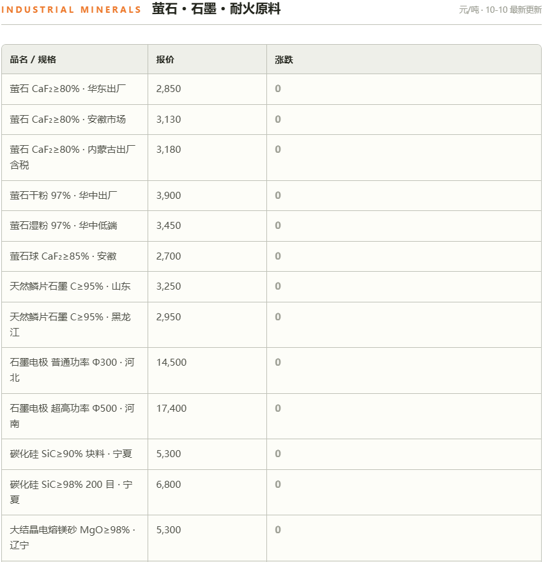Viewport: 543px width, 562px height.
Task: Click 石墨电极 超高功率 Φ500 · 河南
Action: (x=72, y=416)
